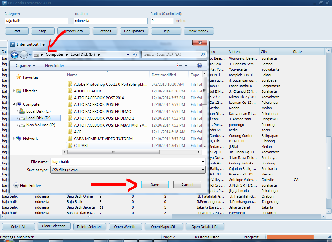Click the CLIPART folder icon

70,145
